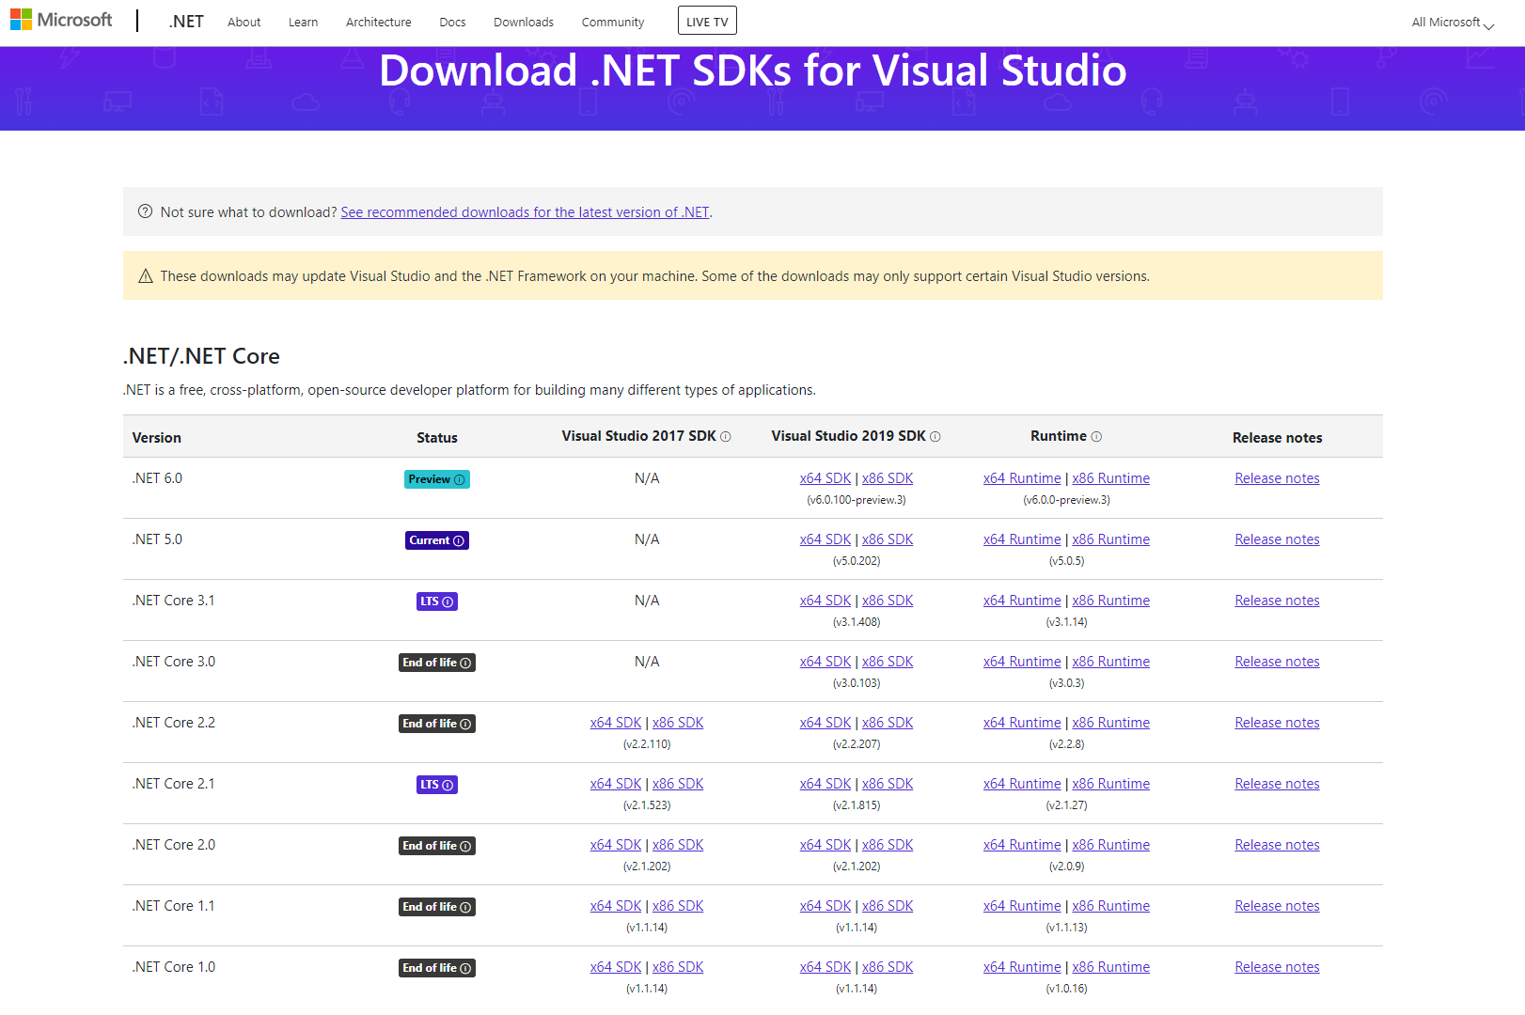Open the recommended downloads link

tap(525, 211)
